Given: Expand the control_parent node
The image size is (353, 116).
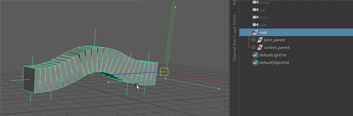Looking at the screenshot, I should click(253, 47).
